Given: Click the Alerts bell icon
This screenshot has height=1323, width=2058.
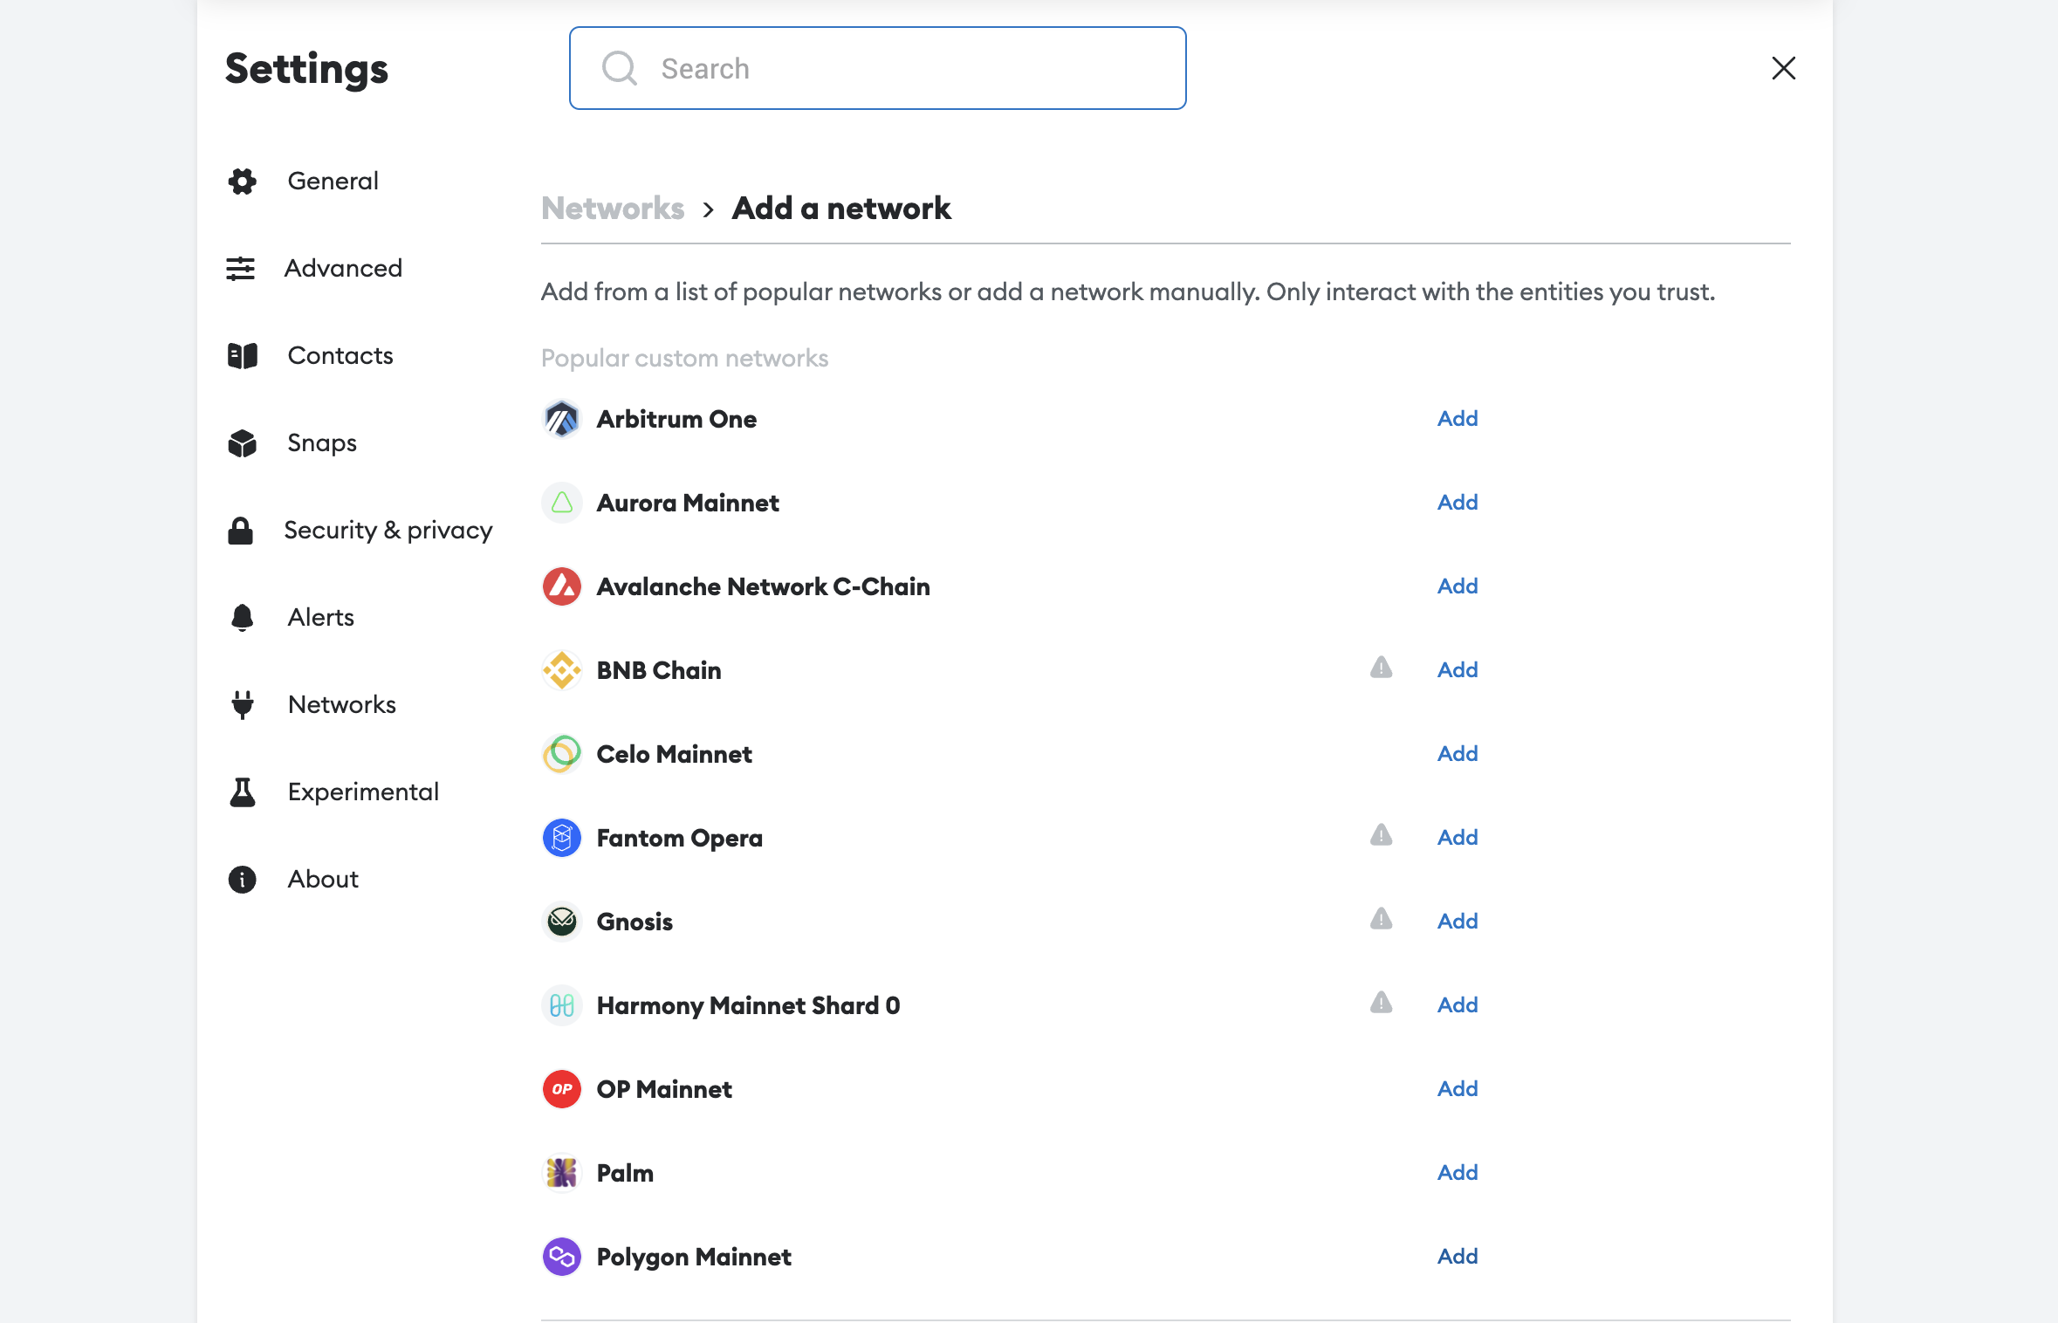Looking at the screenshot, I should [242, 617].
